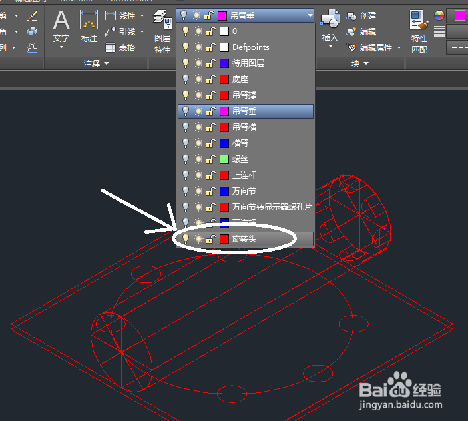Viewport: 468px width, 421px height.
Task: Freeze the 万向节 layer sun icon
Action: pos(198,191)
